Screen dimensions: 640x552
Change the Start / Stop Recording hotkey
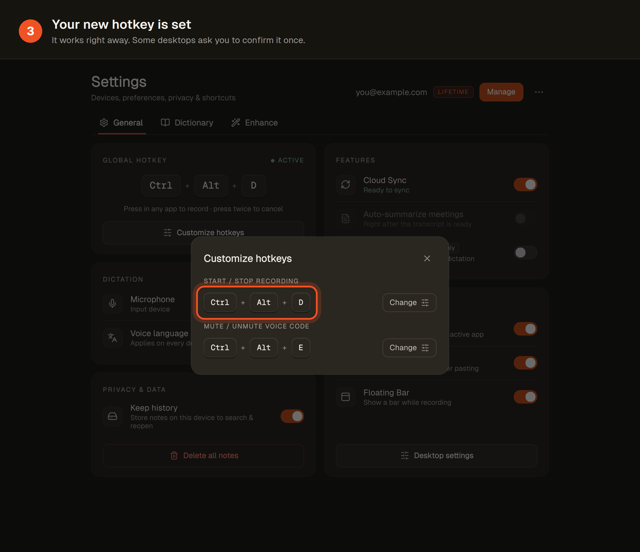click(409, 302)
